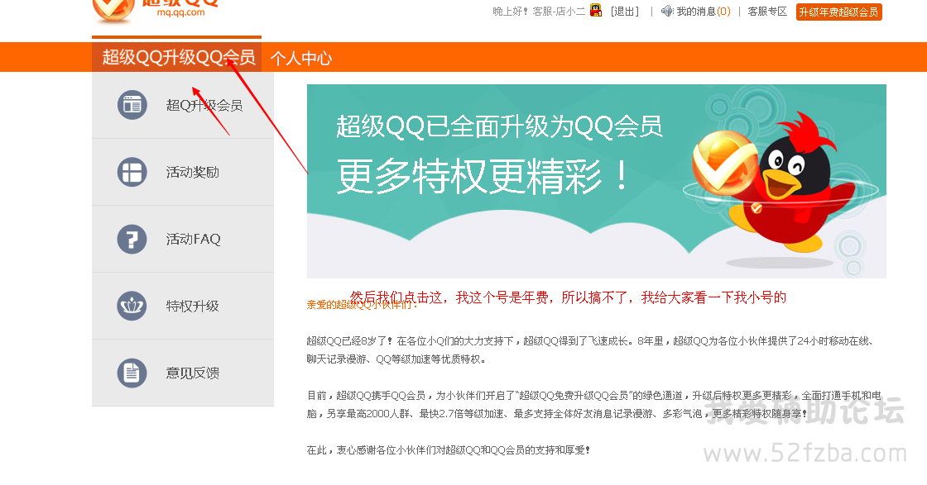Click the 意见反馈 document icon
927x485 pixels.
[132, 373]
